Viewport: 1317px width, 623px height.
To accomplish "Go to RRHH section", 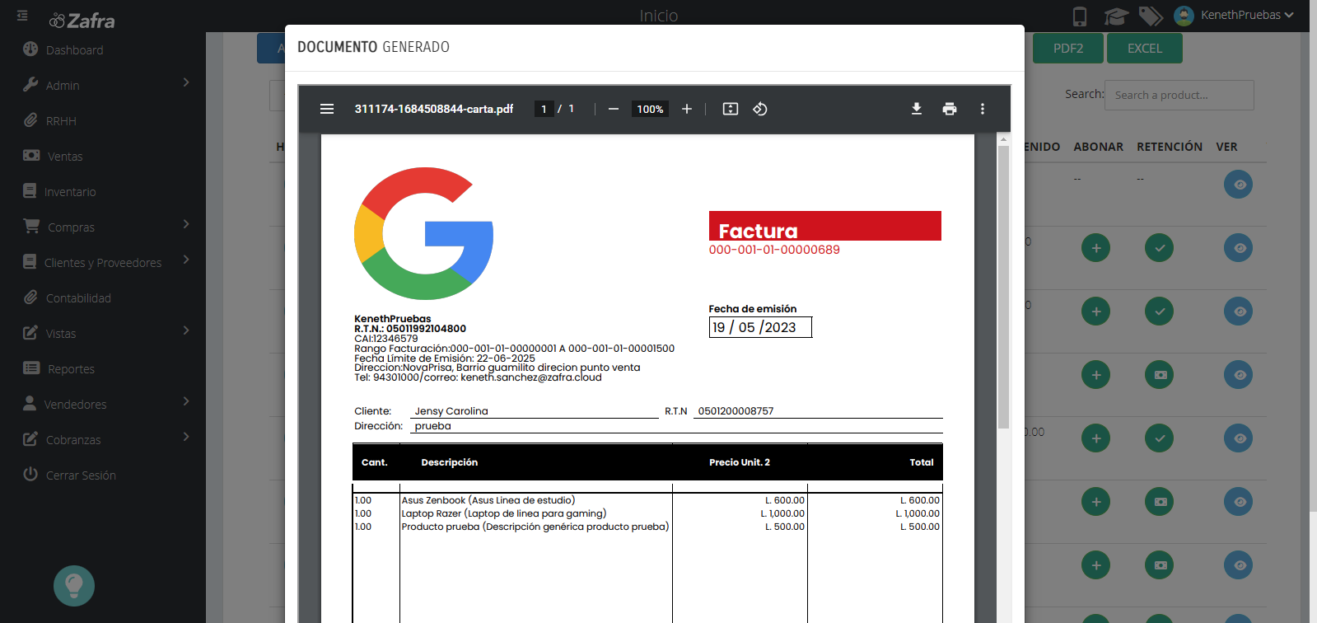I will (x=61, y=121).
